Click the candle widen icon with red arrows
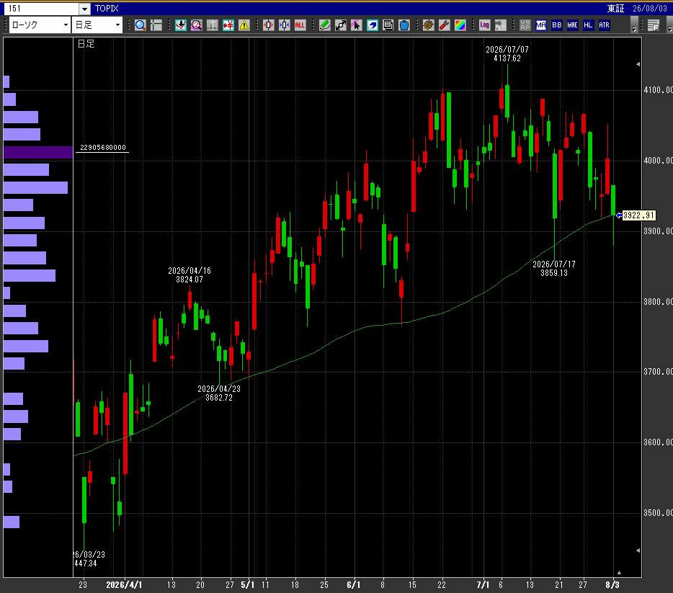Viewport: 673px width, 593px height. tap(269, 25)
